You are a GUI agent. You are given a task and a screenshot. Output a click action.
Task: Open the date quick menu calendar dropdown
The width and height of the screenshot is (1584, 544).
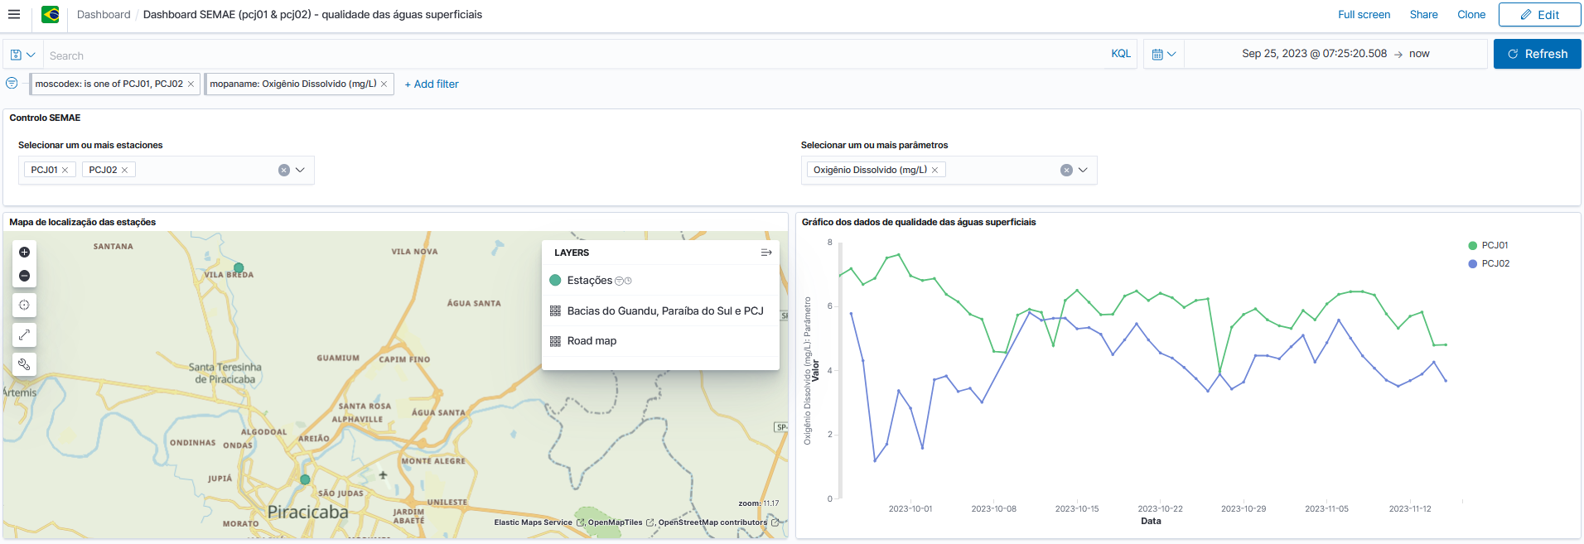1163,54
